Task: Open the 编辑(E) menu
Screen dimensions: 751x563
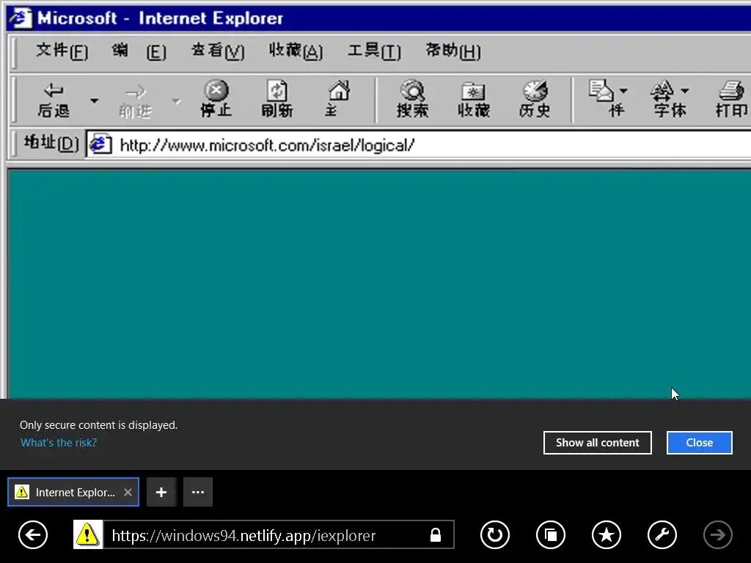Action: 139,51
